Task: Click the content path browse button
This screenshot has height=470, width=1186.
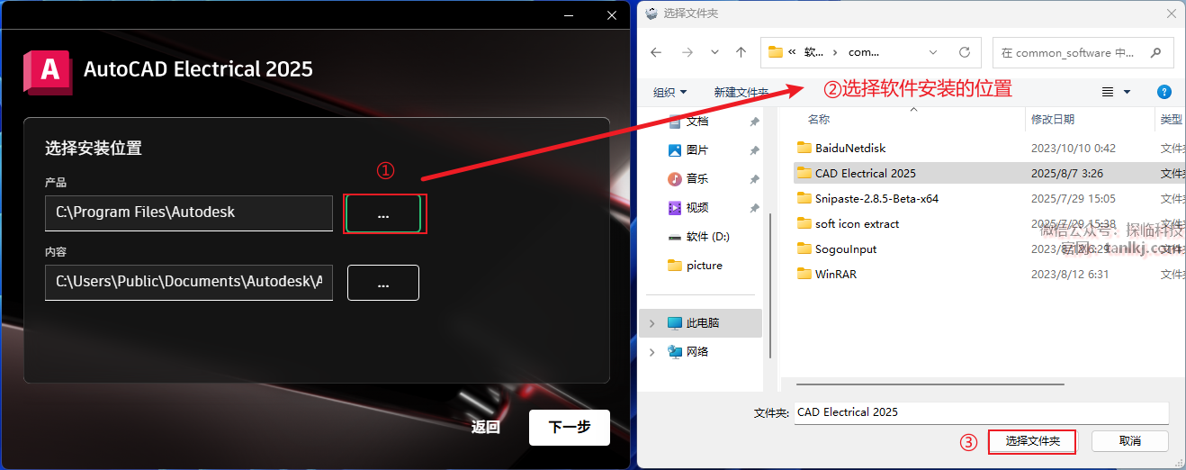Action: (383, 283)
